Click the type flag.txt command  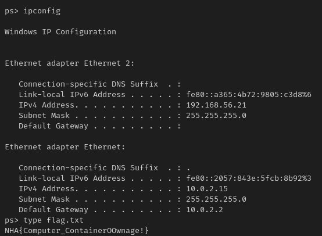53,220
